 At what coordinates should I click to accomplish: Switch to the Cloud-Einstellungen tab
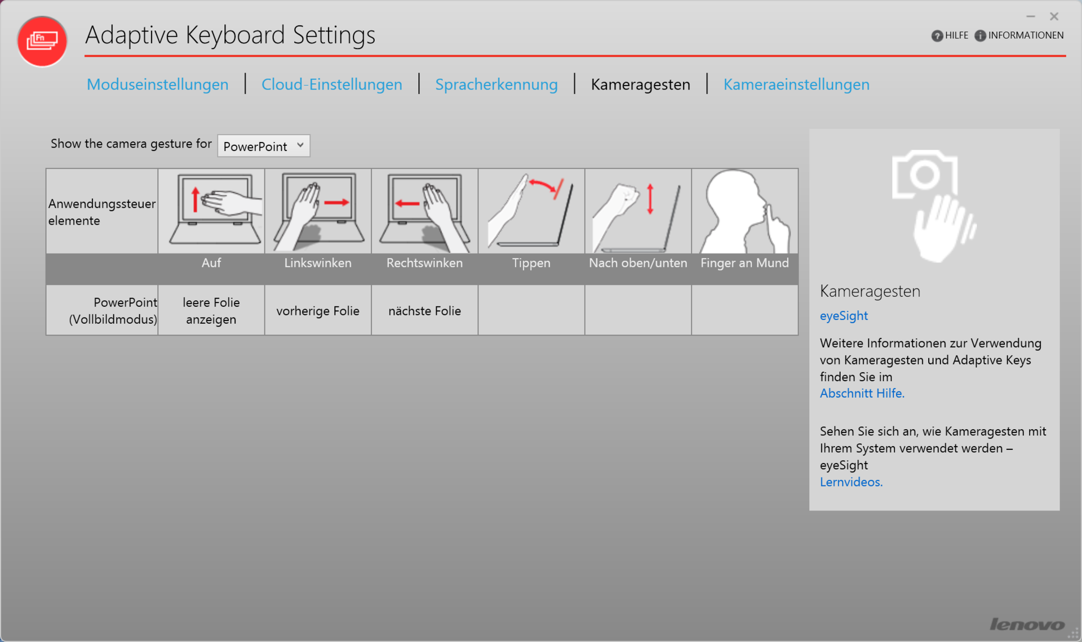(331, 84)
